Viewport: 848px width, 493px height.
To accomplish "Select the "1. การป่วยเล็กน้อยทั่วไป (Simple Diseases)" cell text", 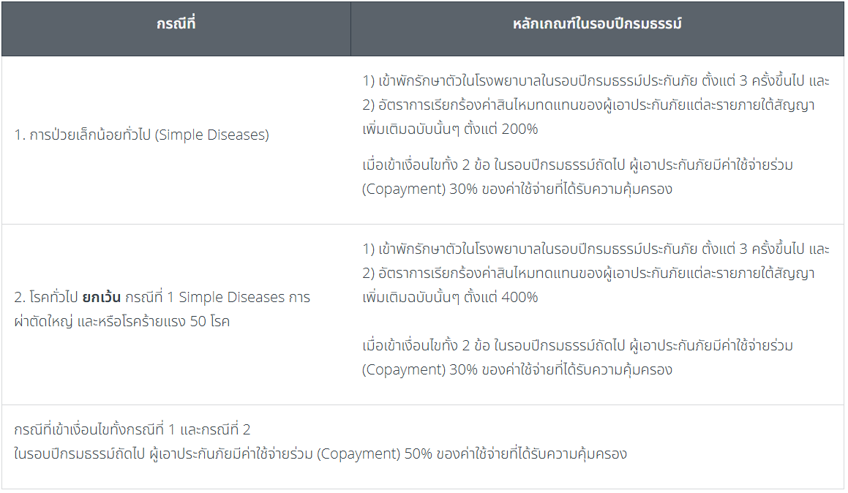I will 141,135.
